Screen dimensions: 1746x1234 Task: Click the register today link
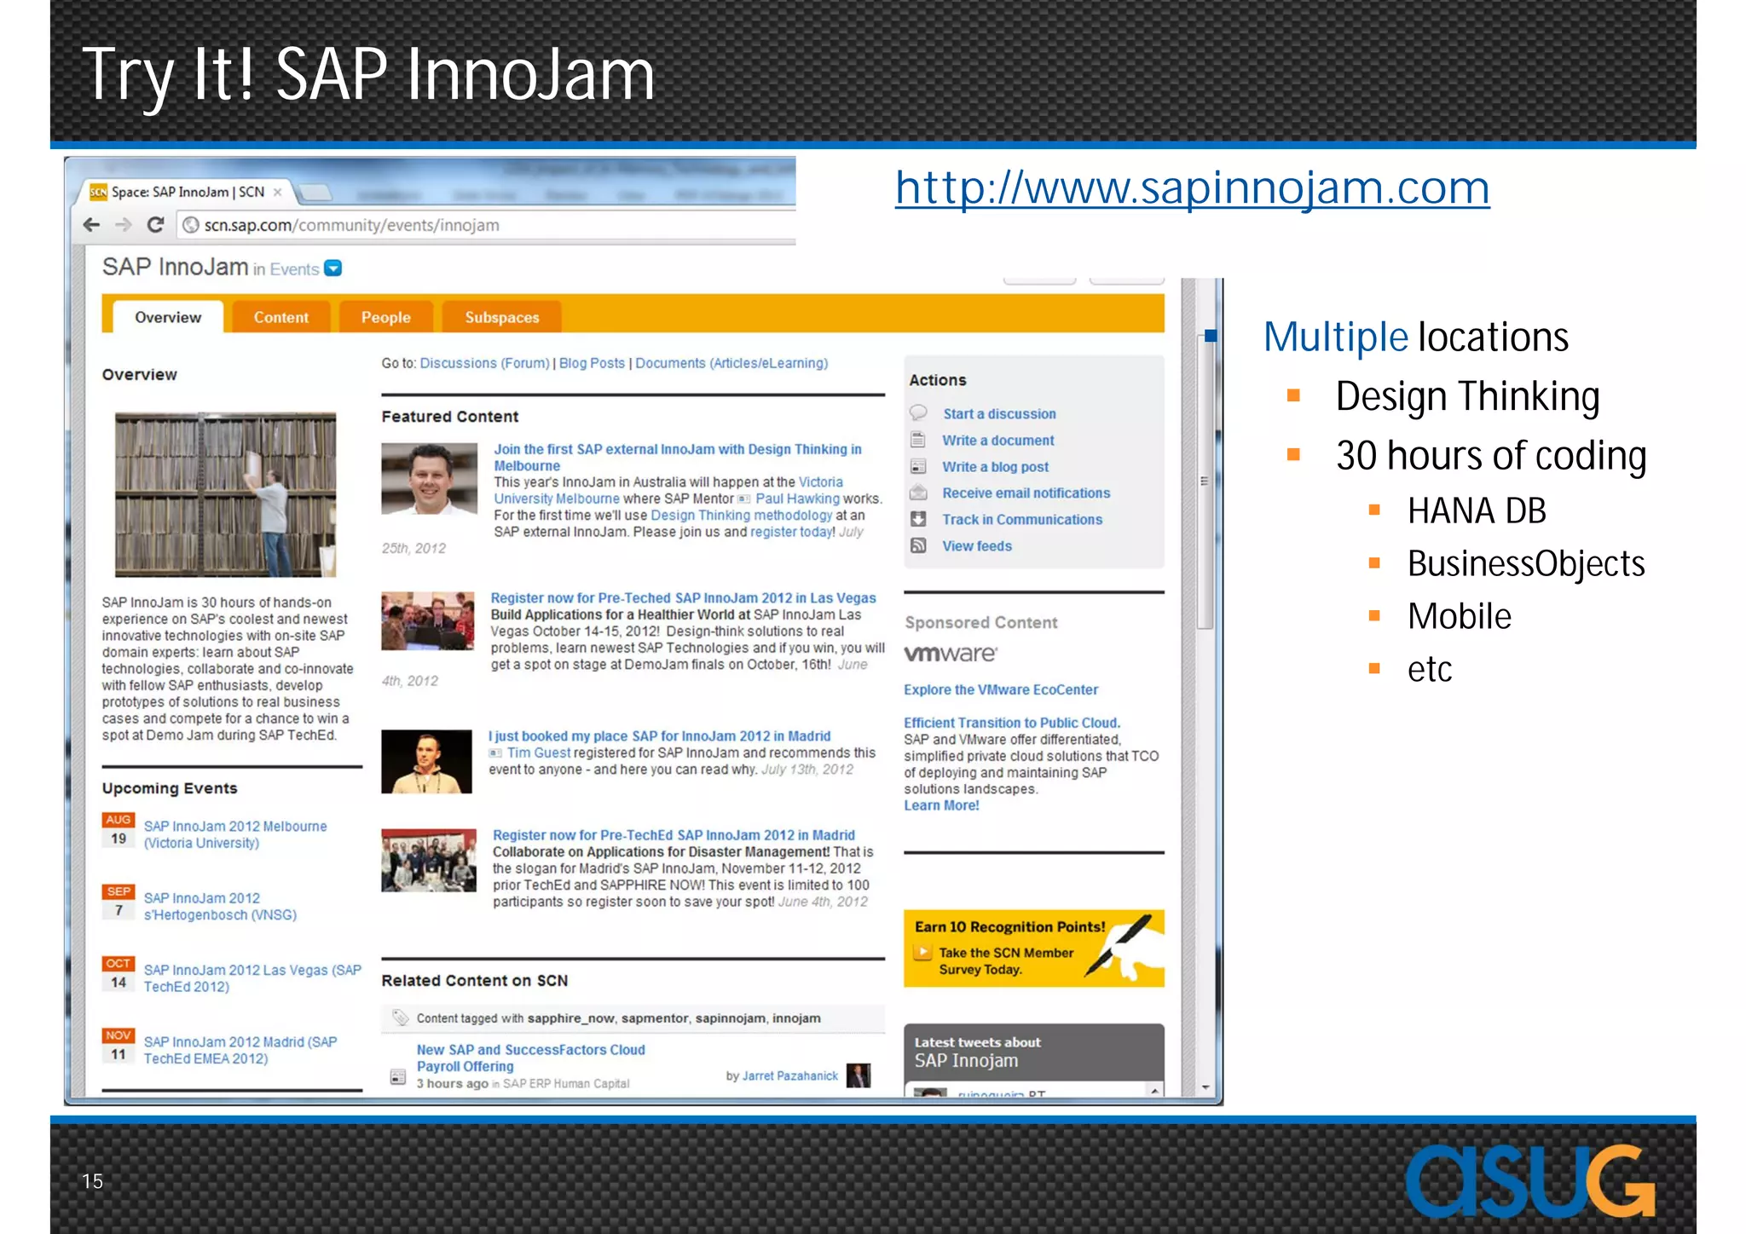point(790,532)
